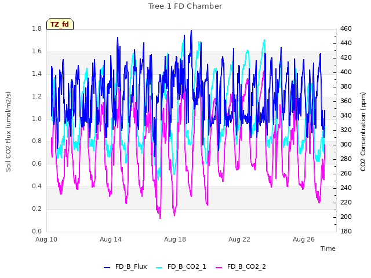Click the Aug 26 tick label
This screenshot has height=278, width=371.
tap(304, 239)
